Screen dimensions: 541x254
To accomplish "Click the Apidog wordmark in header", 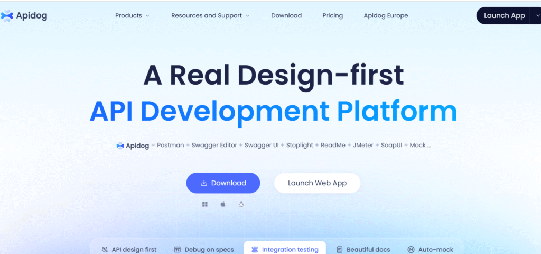I will click(31, 15).
